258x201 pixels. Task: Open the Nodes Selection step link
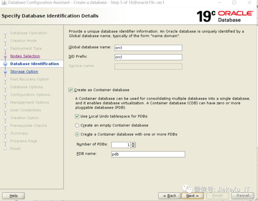[25, 56]
